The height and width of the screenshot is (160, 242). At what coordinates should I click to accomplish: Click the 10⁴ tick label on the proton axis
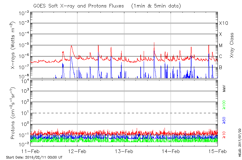(x=24, y=80)
